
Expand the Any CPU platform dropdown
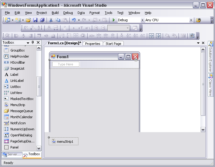click(x=191, y=20)
